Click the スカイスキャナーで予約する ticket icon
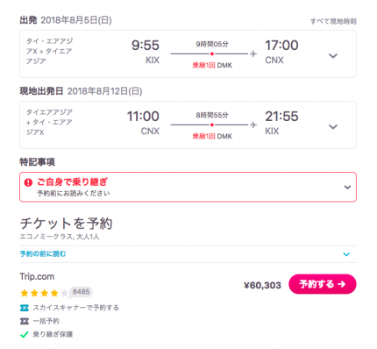 pyautogui.click(x=25, y=308)
